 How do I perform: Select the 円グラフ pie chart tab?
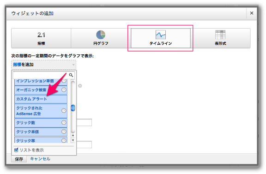point(101,38)
